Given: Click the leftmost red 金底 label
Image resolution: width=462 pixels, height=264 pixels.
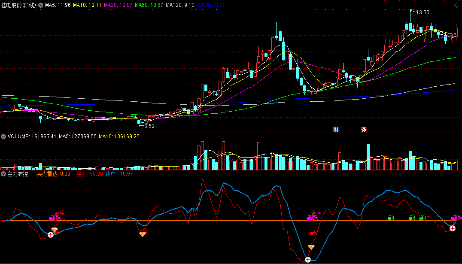Looking at the screenshot, I should (59, 213).
